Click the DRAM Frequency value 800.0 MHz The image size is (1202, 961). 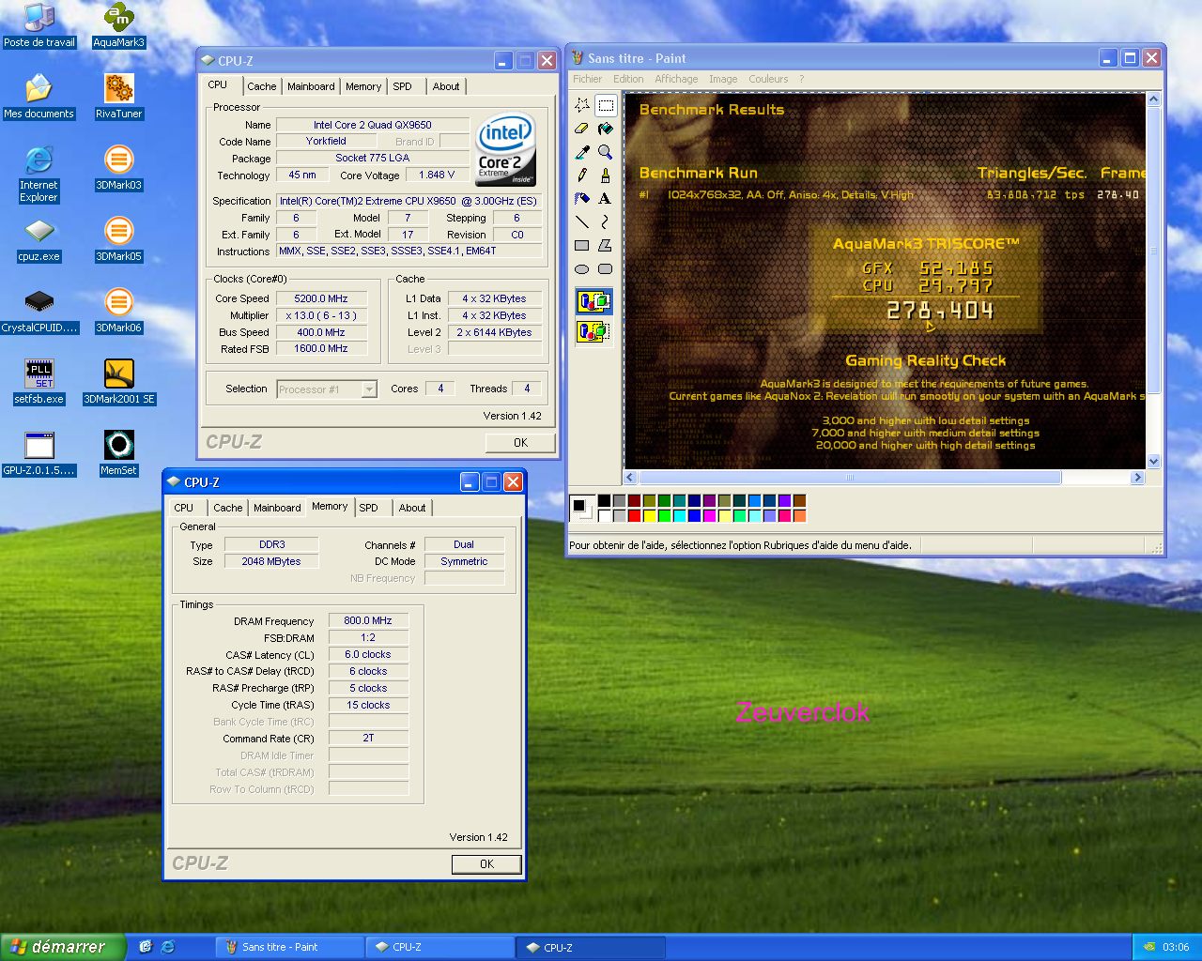coord(368,620)
